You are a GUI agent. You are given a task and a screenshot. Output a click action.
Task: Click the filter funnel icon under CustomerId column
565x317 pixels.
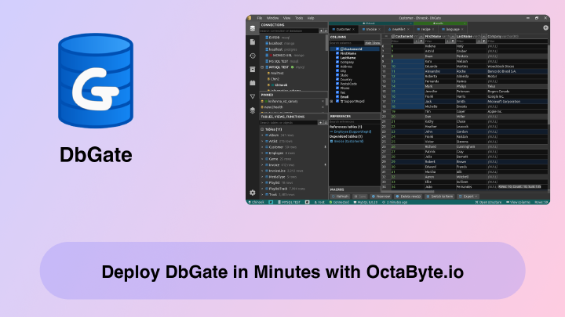pos(421,41)
